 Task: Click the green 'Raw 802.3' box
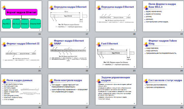6,24
